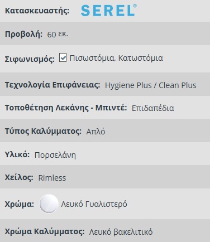Viewport: 210px width, 242px height.
Task: Click the SEREL manufacturer logo
Action: tap(109, 11)
